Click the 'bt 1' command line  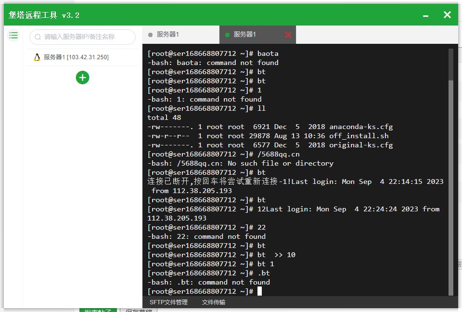point(211,264)
